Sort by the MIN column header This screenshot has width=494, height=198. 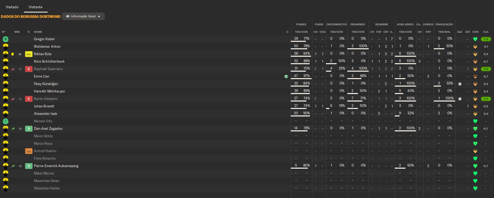pos(17,32)
